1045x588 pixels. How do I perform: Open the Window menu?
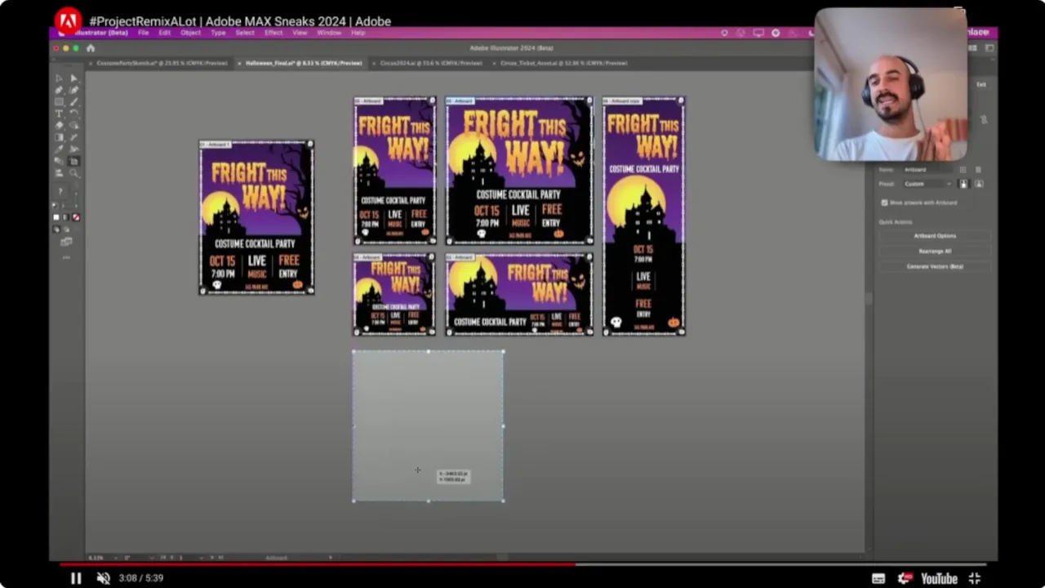point(329,33)
